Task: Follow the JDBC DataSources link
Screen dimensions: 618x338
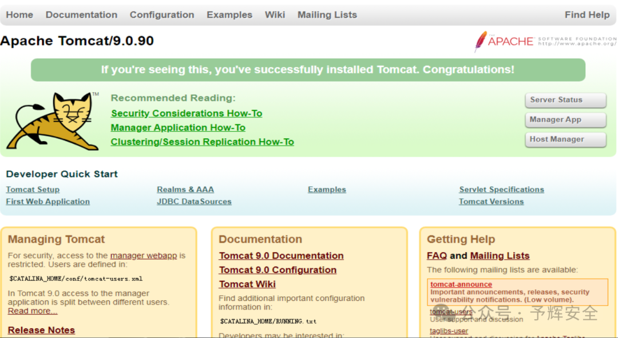Action: coord(194,202)
